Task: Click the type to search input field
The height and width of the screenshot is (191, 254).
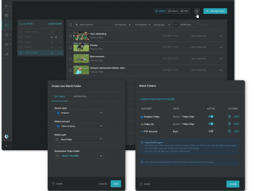Action: (x=93, y=25)
